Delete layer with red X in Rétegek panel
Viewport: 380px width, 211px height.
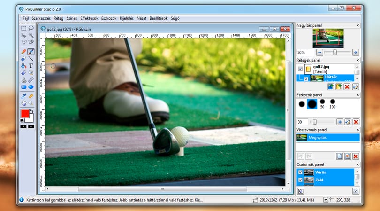click(x=347, y=86)
